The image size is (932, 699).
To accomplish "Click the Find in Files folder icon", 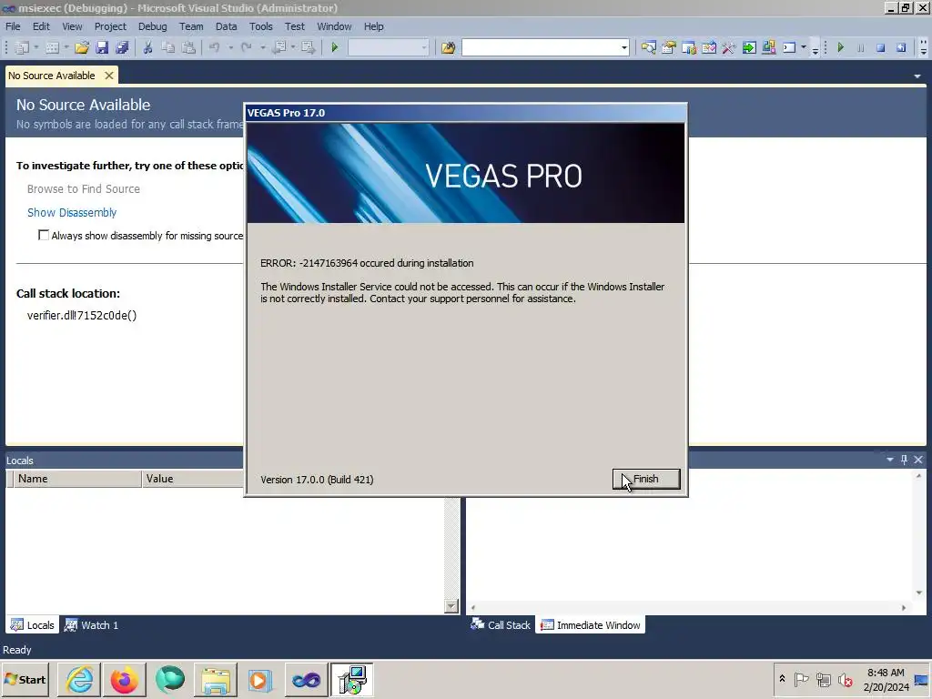I will point(448,47).
